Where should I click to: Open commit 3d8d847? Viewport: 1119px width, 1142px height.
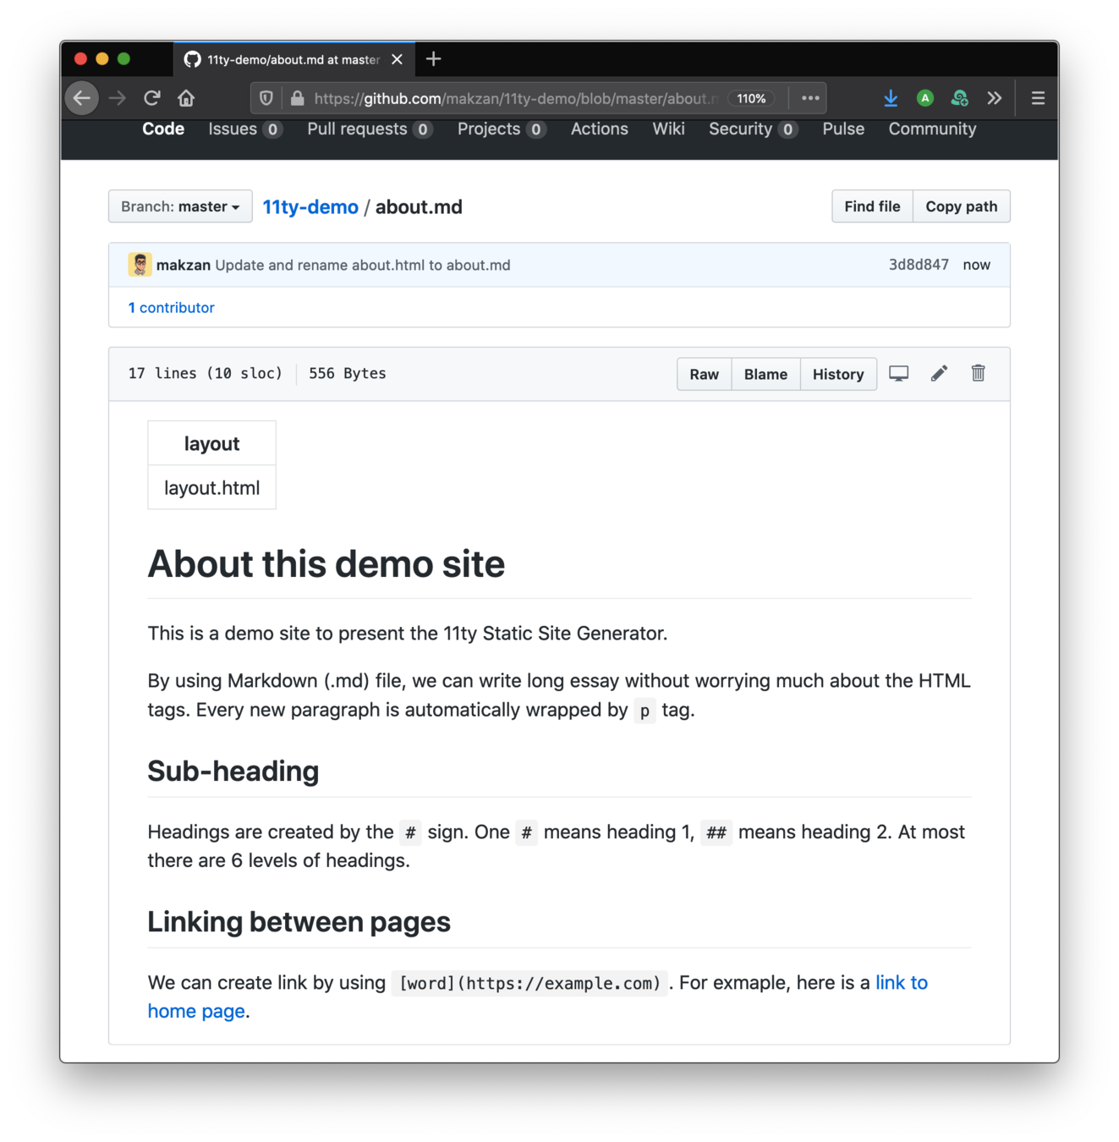point(919,265)
